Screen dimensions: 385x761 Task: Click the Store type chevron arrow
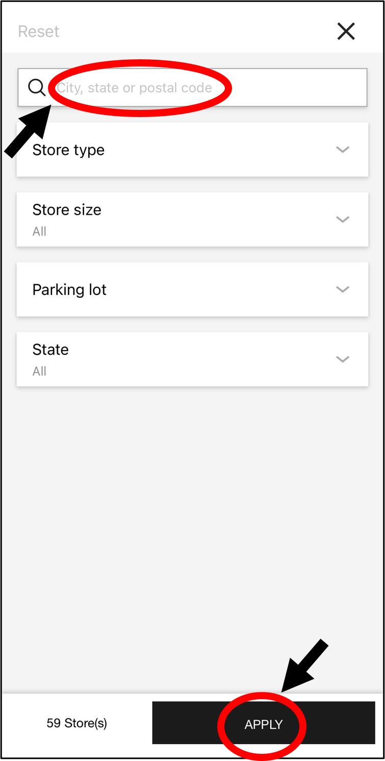tap(343, 150)
